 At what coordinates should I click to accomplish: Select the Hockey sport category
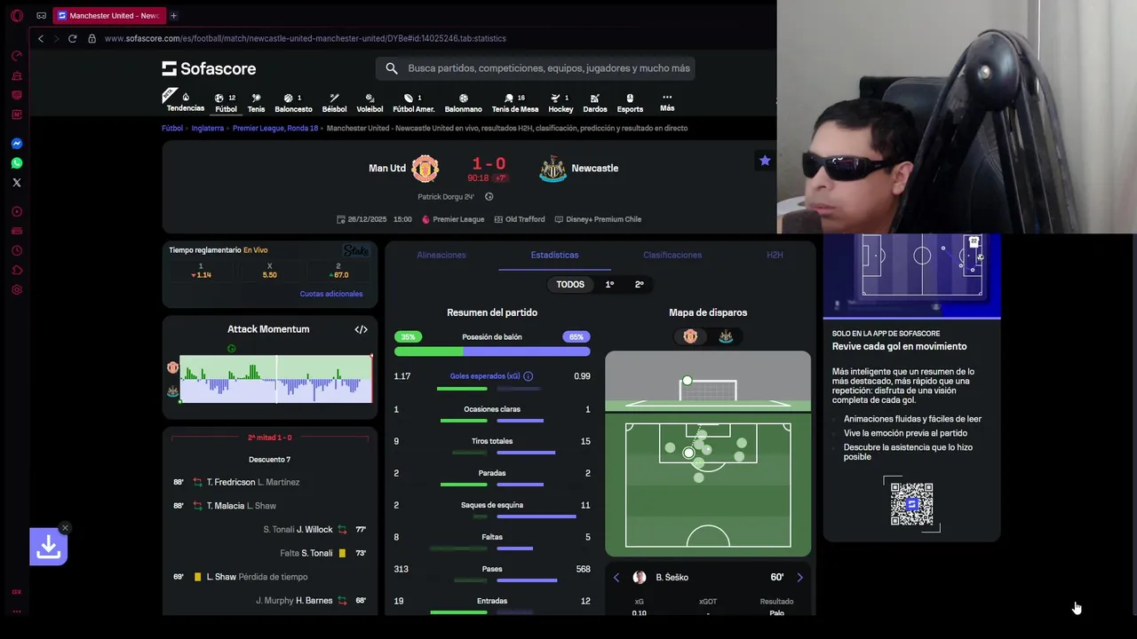point(561,103)
